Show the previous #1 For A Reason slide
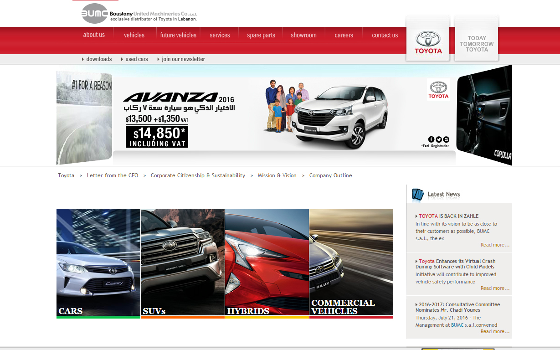The width and height of the screenshot is (560, 350). 84,118
